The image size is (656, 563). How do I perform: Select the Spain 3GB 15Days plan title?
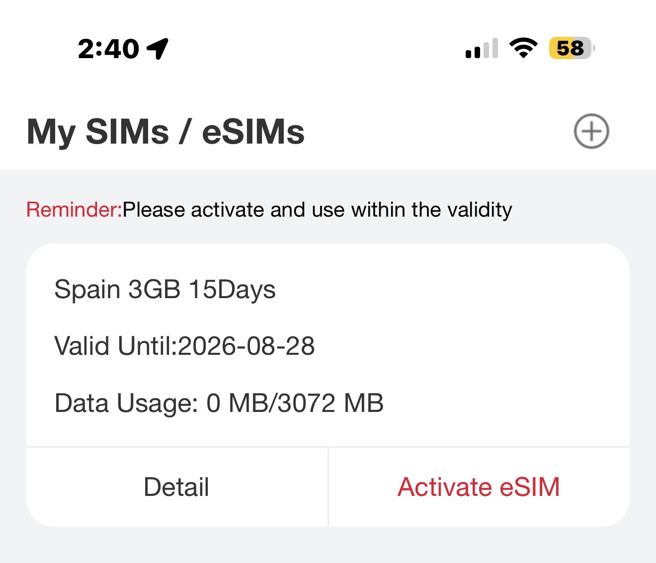tap(165, 289)
